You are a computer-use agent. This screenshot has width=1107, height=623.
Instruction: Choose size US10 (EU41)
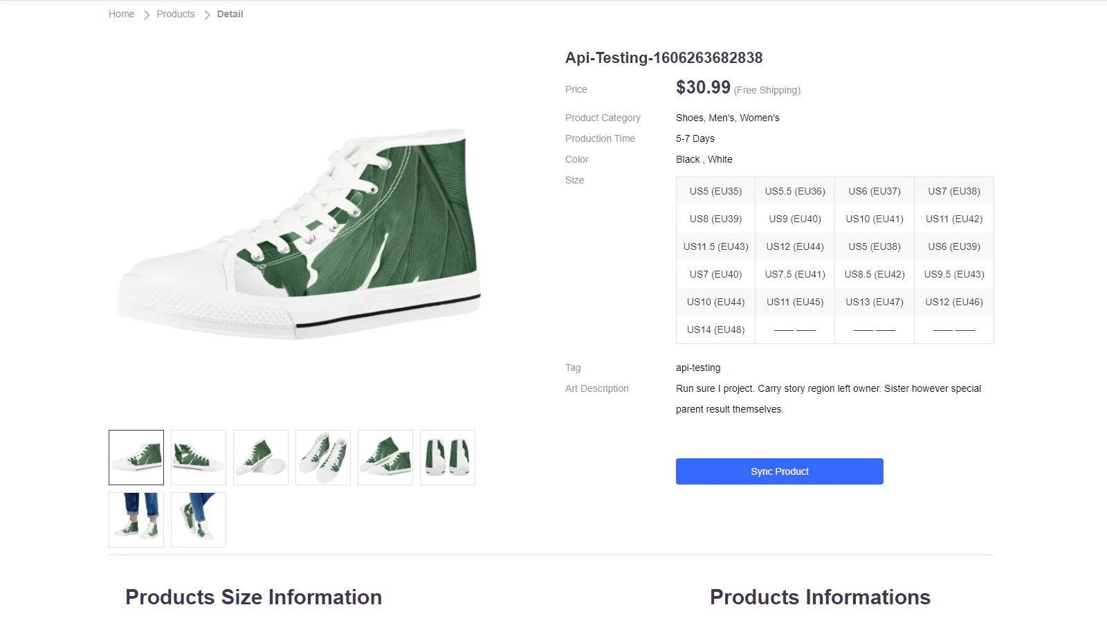click(x=875, y=219)
